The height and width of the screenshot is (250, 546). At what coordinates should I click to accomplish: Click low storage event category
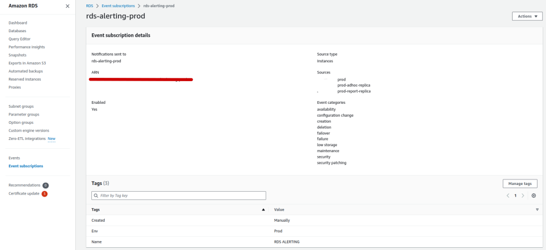pos(327,145)
